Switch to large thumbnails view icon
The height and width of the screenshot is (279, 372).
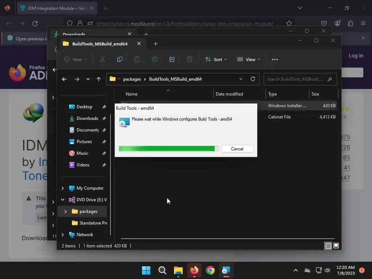[336, 246]
